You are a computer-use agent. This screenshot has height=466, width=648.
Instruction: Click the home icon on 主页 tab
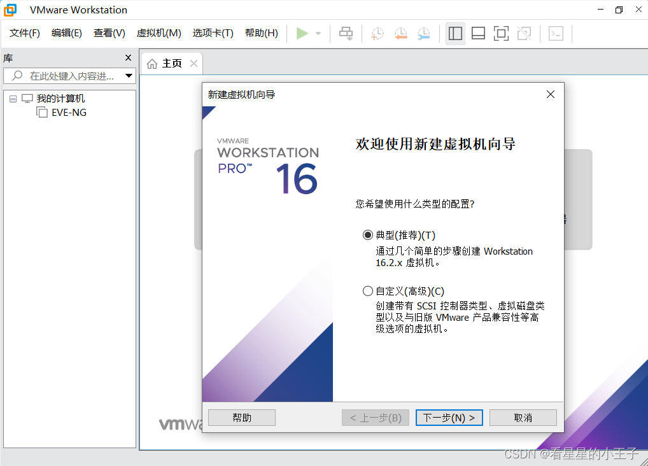click(152, 64)
